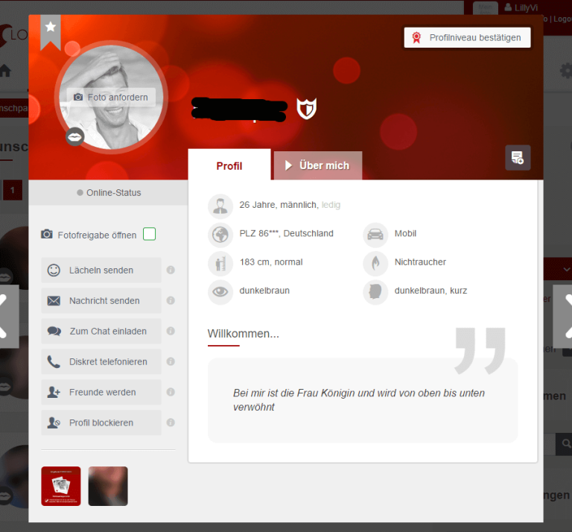Go to previous profile with left arrow

[7, 317]
